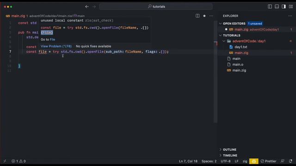Click the zig icon beside root main.zig
Image resolution: width=296 pixels, height=166 pixels.
tap(229, 70)
